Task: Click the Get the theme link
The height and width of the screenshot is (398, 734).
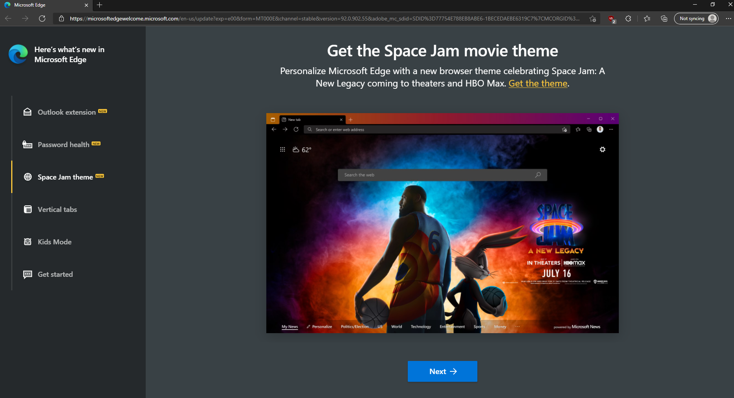Action: coord(538,83)
